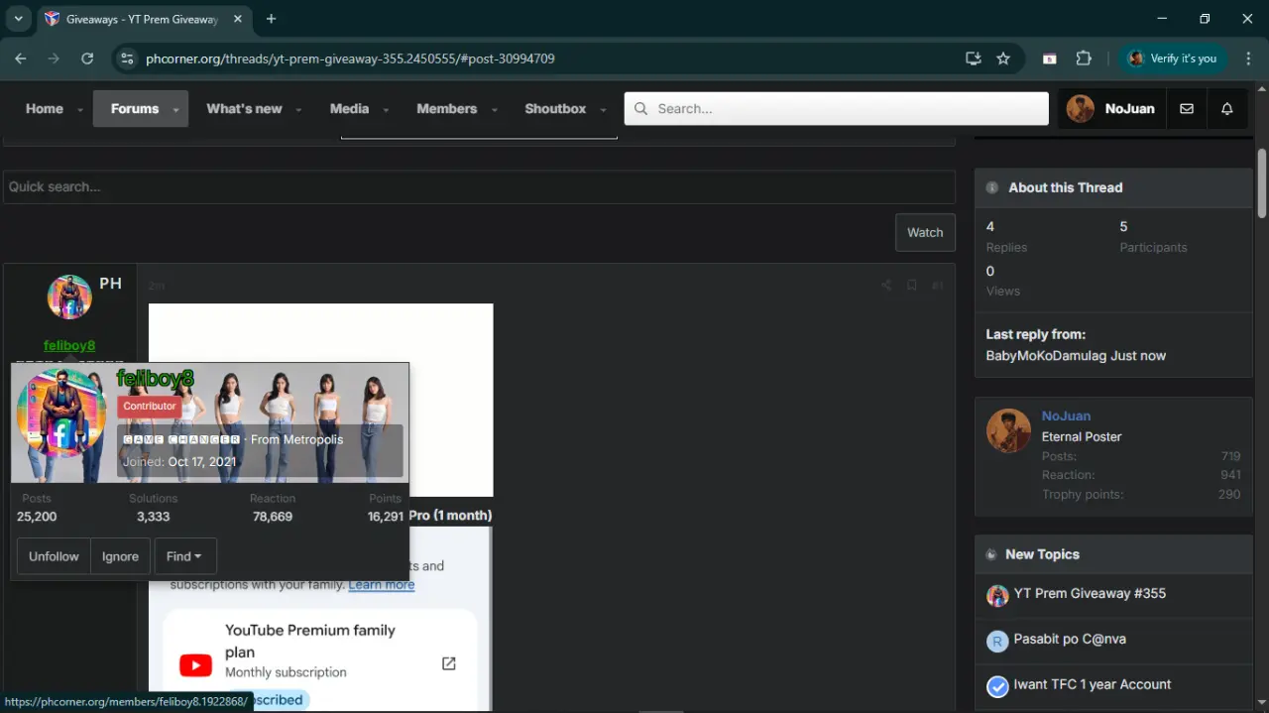
Task: Click the Unfollow button
Action: [54, 556]
